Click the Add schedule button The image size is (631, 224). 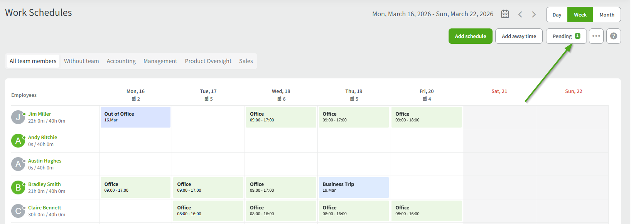(x=470, y=36)
